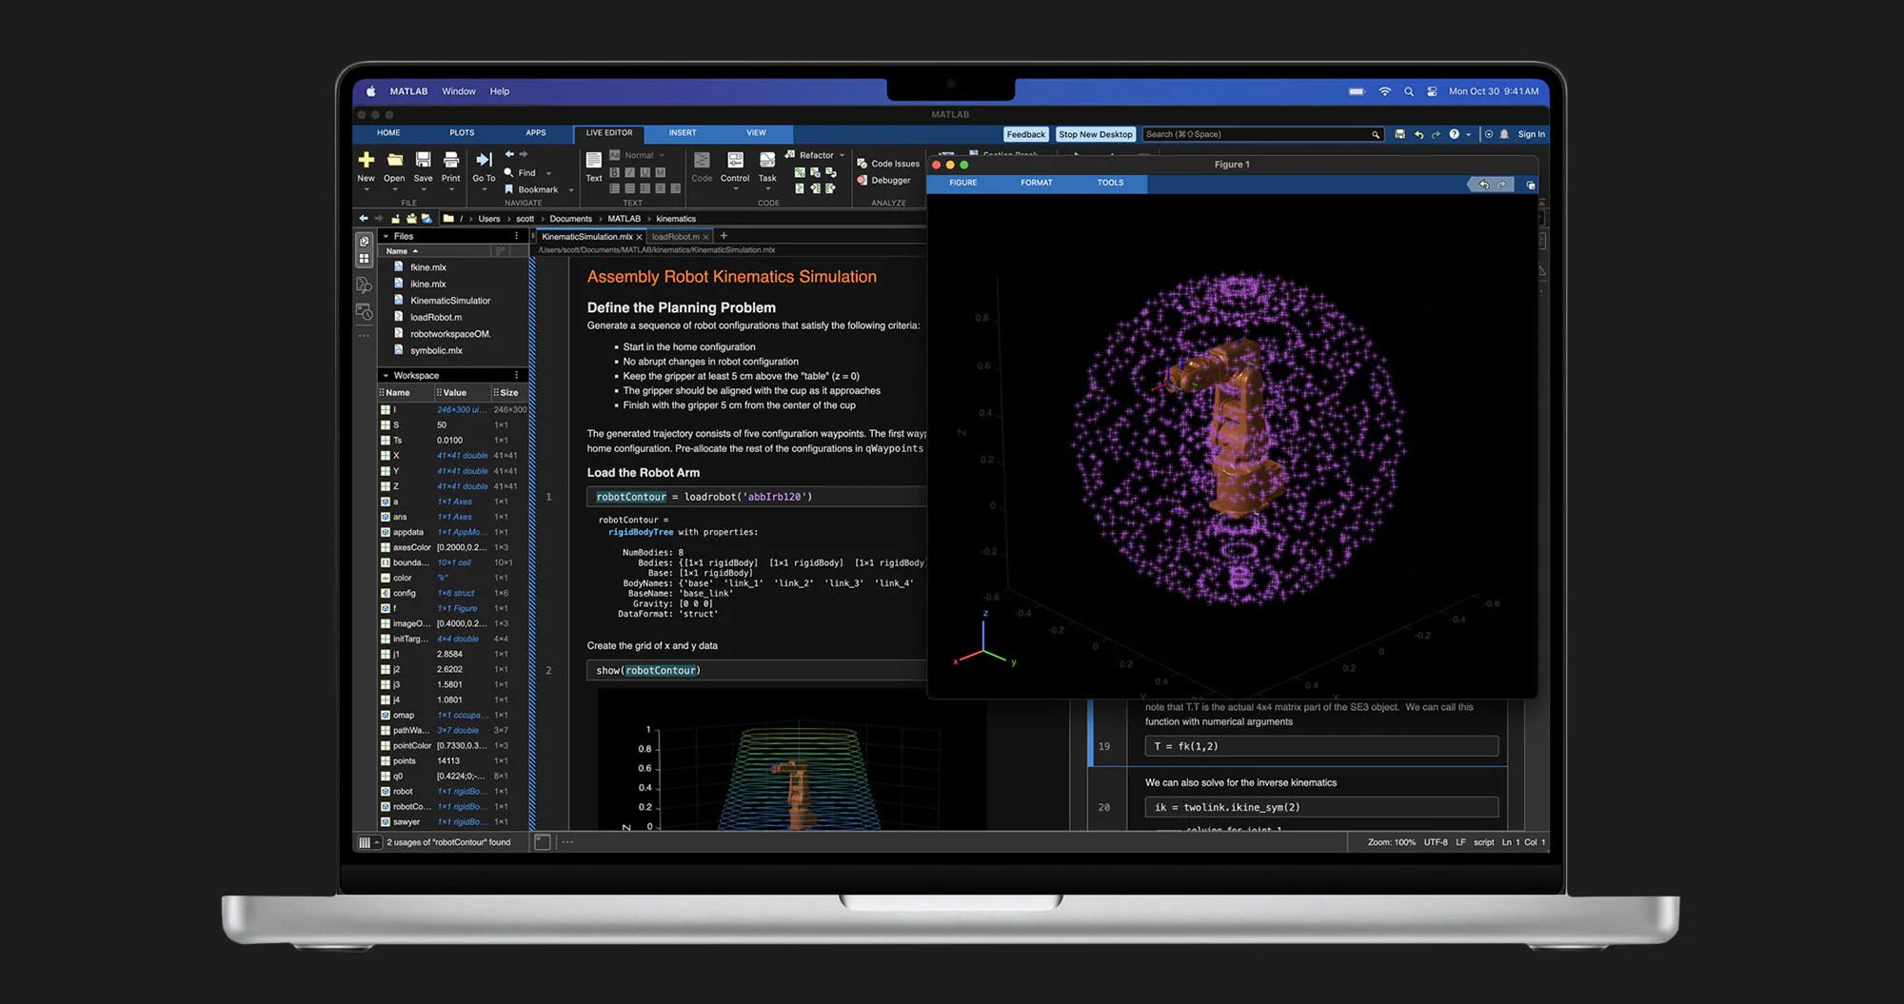Viewport: 1904px width, 1004px height.
Task: Click the macOS Spotlight search icon
Action: [1409, 91]
